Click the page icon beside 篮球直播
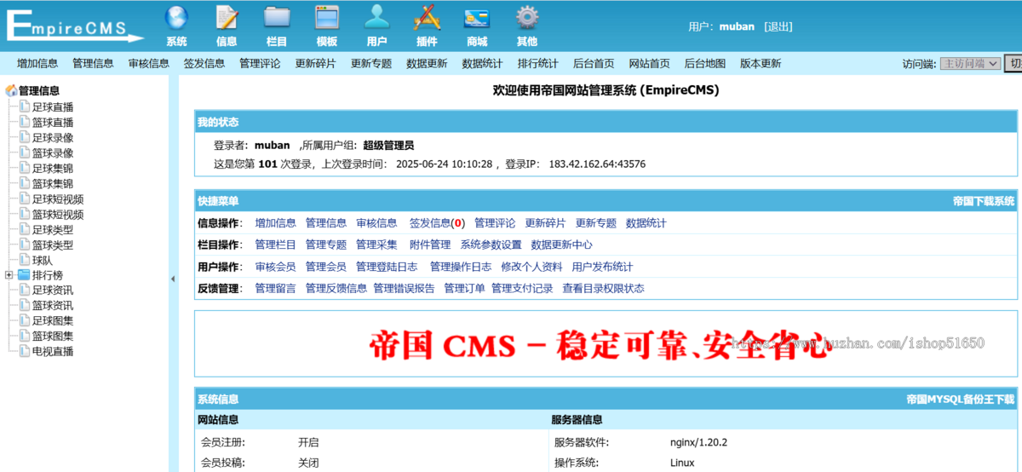1022x472 pixels. point(25,122)
